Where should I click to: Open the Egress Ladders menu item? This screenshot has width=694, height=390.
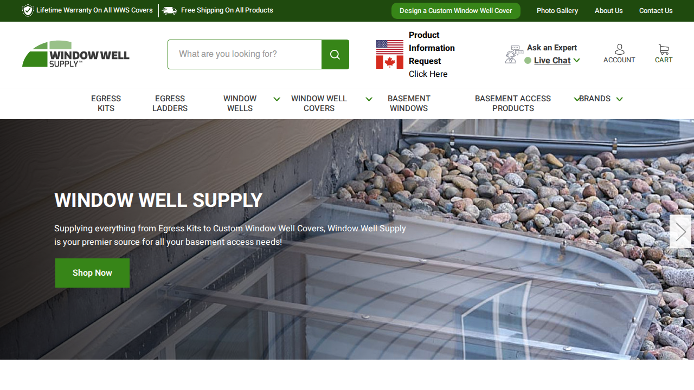[x=170, y=103]
